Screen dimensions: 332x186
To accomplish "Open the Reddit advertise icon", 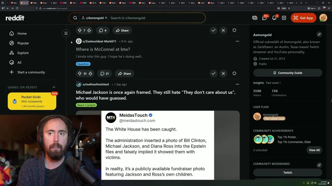I will point(255,18).
